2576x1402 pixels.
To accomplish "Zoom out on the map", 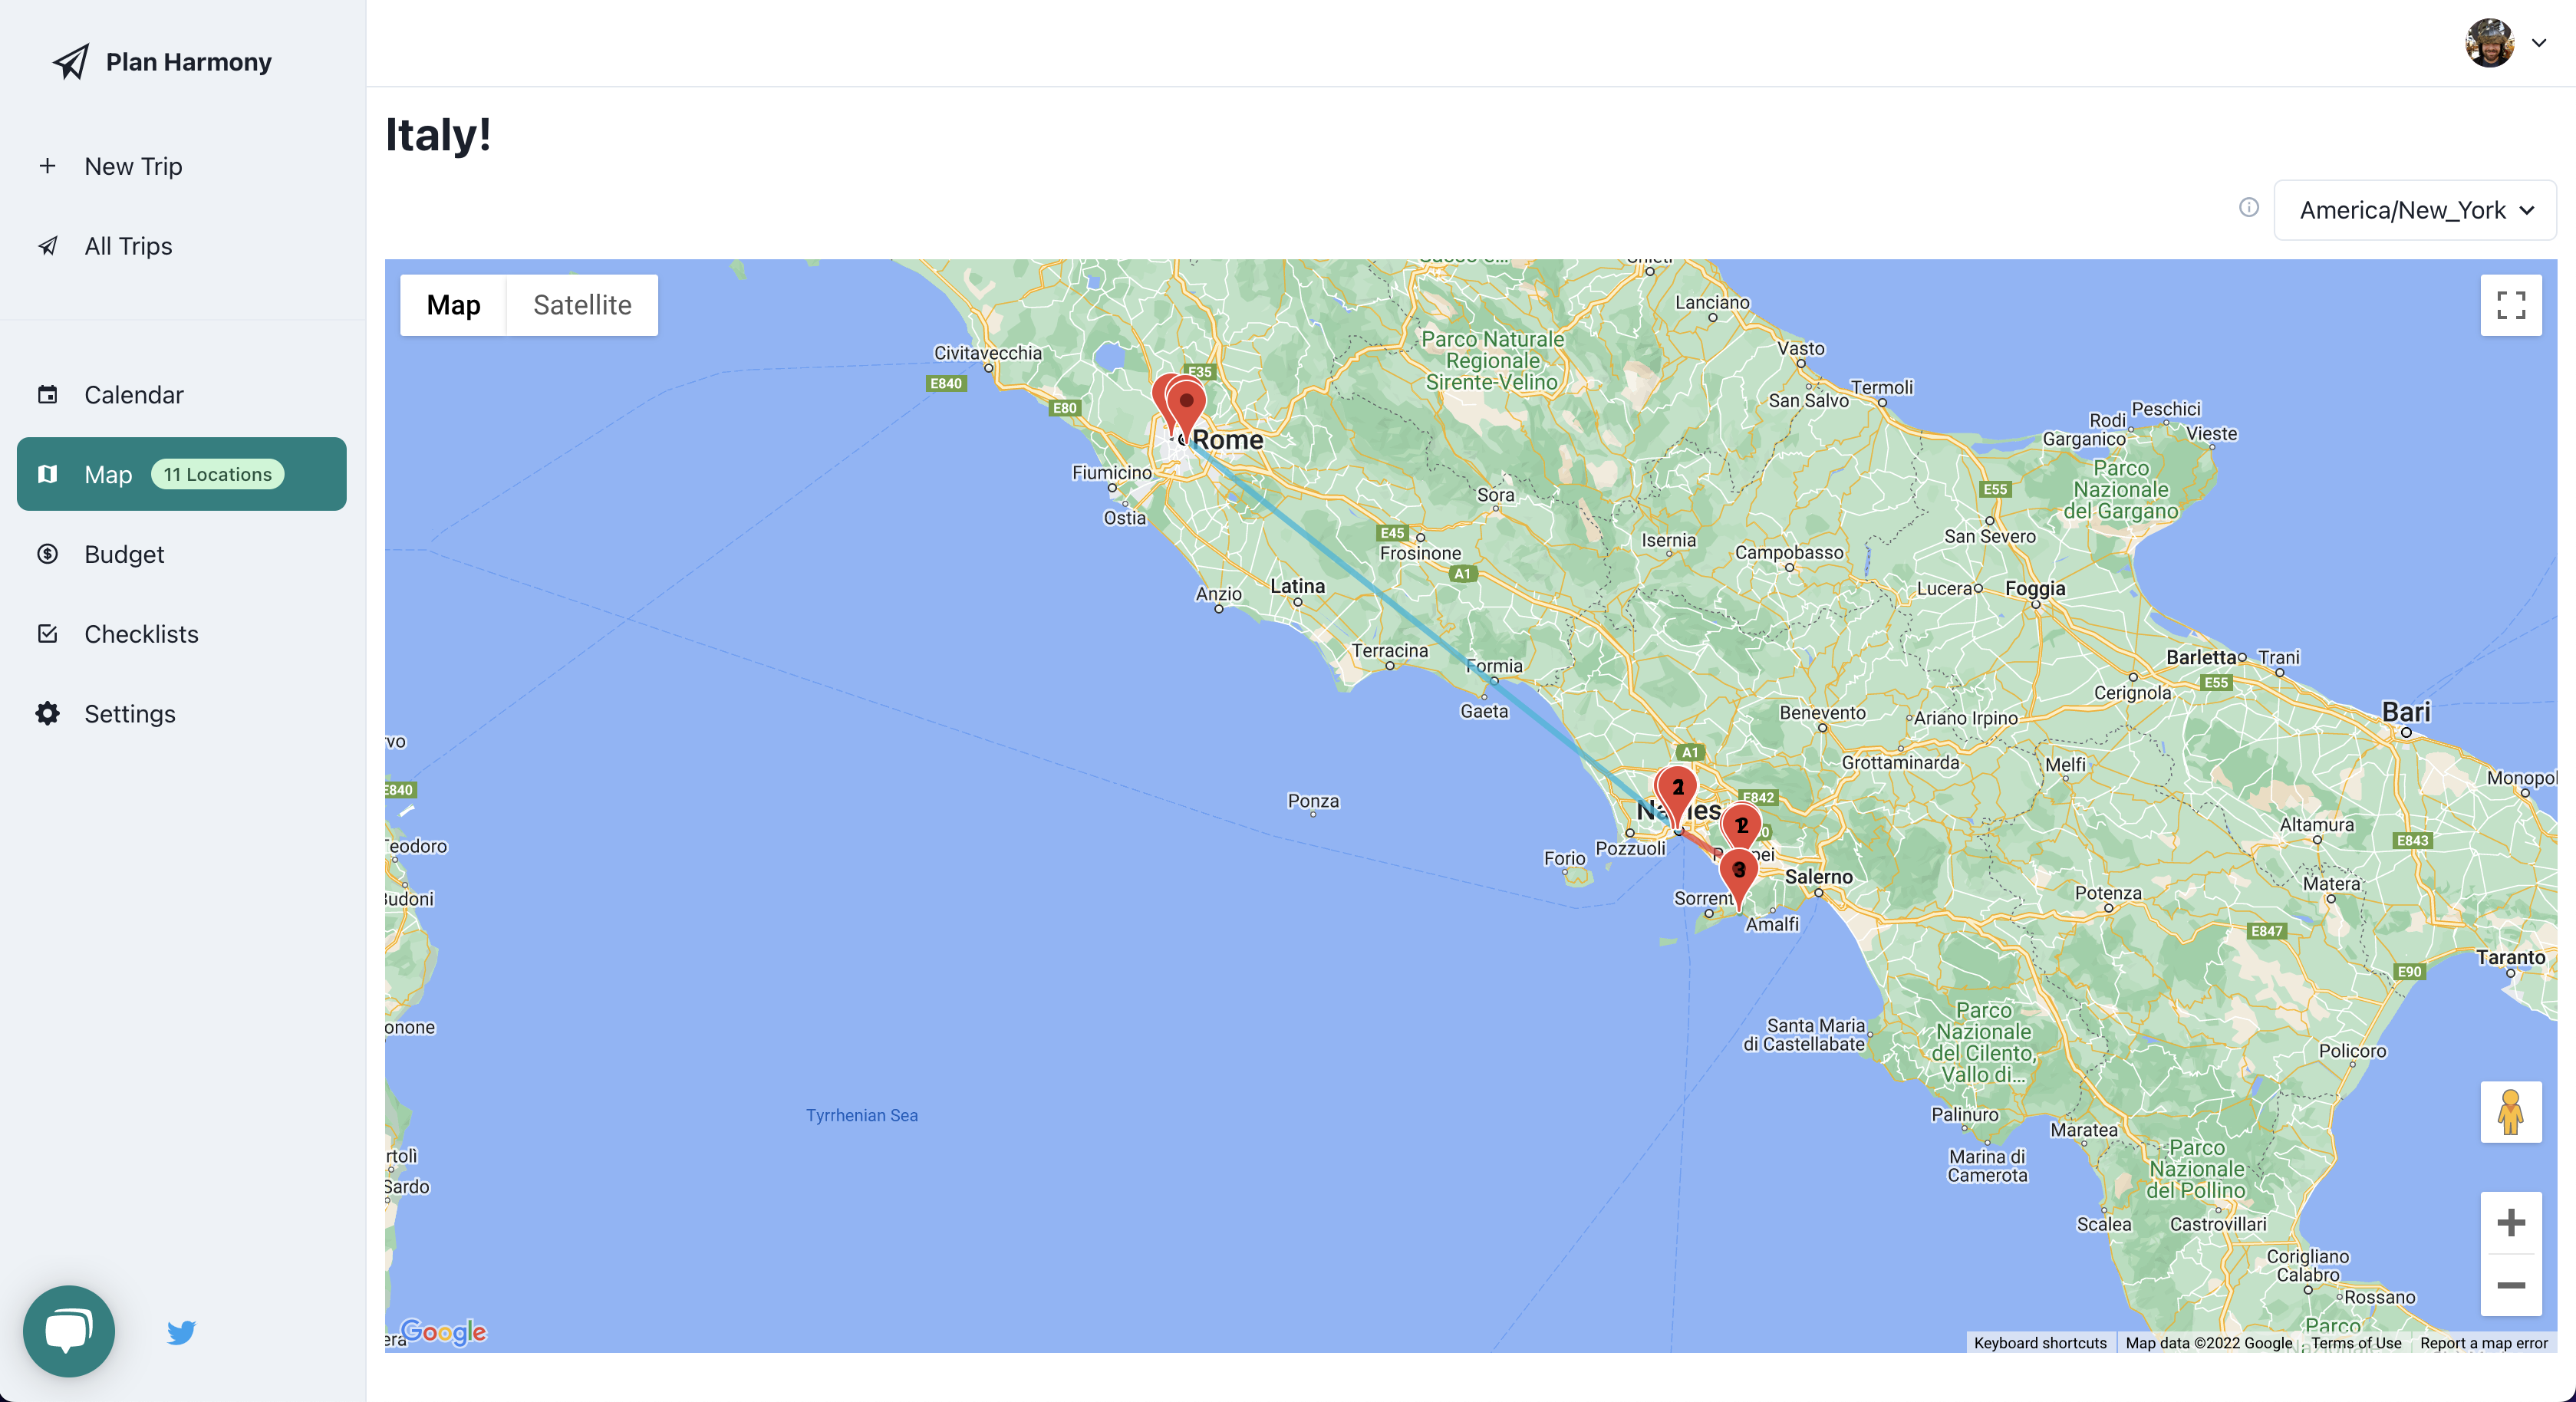I will 2510,1285.
